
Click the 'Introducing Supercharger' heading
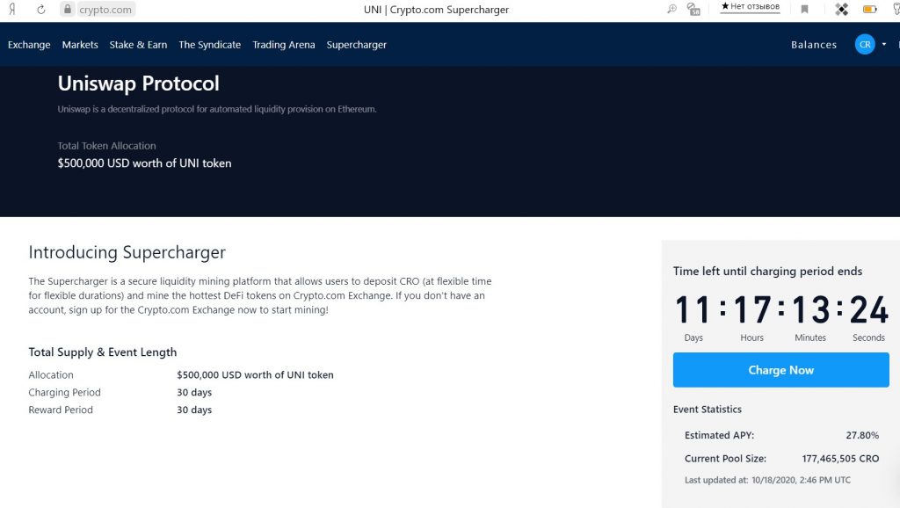click(127, 252)
